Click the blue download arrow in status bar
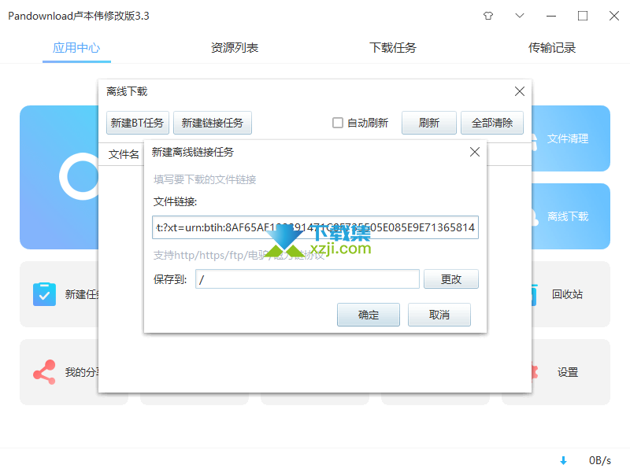Screen dimensions: 630x472 tap(563, 460)
